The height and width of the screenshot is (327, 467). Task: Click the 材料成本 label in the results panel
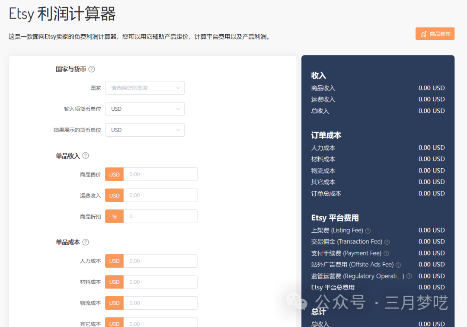point(323,159)
